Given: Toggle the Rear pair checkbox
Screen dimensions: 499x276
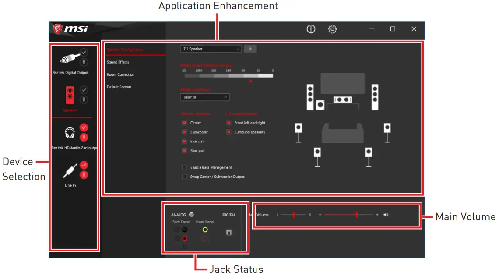Looking at the screenshot, I should coord(184,151).
